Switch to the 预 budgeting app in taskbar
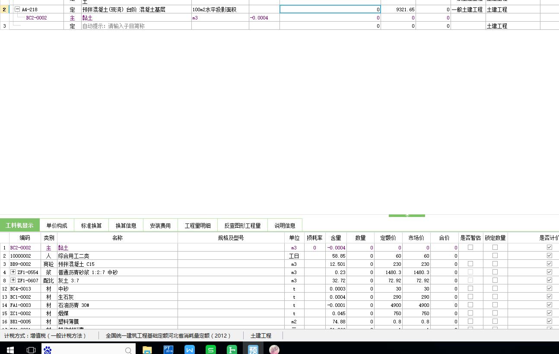Image resolution: width=559 pixels, height=354 pixels. tap(253, 350)
